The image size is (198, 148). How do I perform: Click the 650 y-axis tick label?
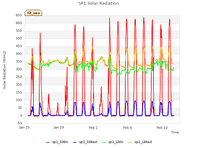point(19,15)
